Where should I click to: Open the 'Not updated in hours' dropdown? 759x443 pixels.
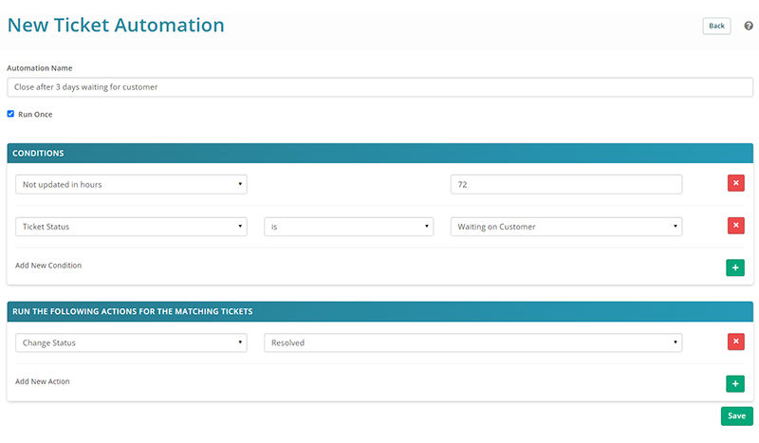131,184
